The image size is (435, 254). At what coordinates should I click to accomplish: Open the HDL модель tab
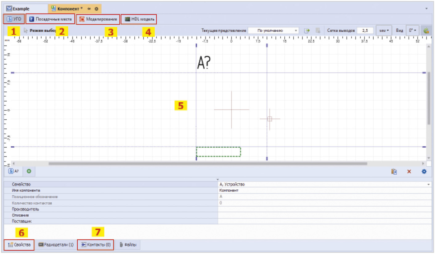(139, 19)
